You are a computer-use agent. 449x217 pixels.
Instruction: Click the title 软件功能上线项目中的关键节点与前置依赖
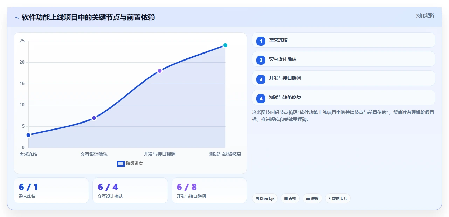[89, 17]
